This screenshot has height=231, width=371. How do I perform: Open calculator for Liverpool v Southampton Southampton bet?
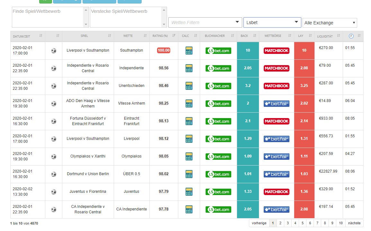click(189, 51)
